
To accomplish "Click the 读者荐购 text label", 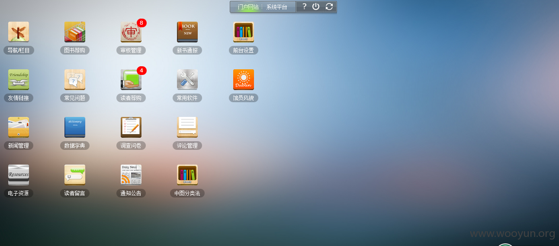I will 131,98.
